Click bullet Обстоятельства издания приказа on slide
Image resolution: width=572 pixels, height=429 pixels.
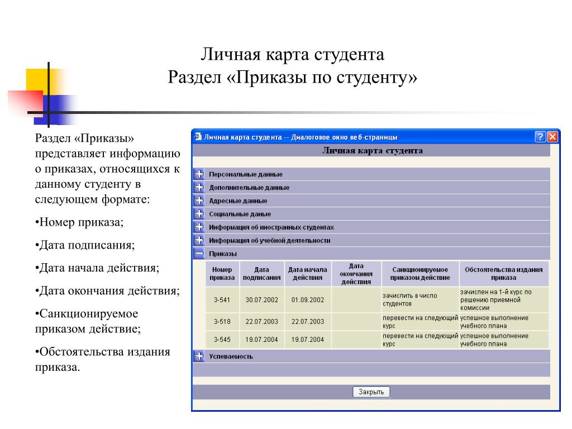coord(103,359)
